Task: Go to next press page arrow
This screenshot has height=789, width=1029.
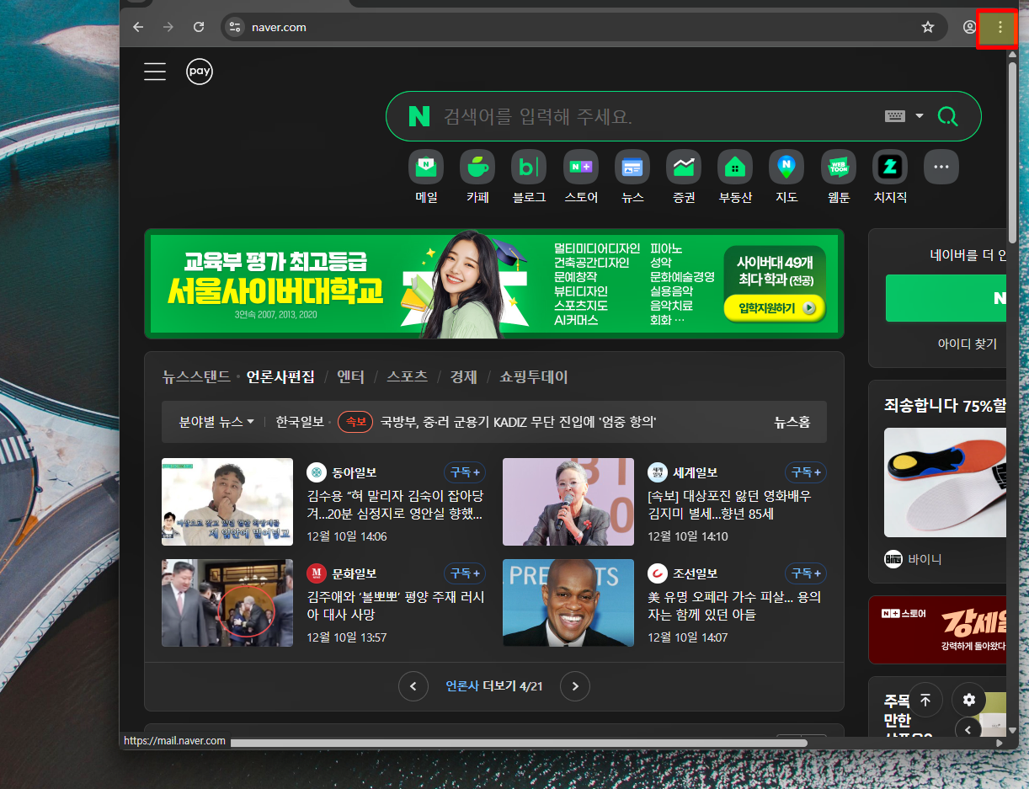Action: click(575, 686)
